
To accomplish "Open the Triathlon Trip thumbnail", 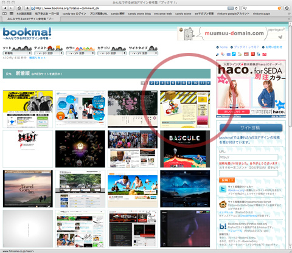I will tap(133, 149).
